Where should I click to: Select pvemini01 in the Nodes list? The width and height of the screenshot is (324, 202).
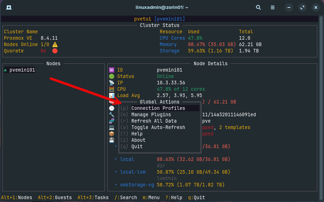22,70
